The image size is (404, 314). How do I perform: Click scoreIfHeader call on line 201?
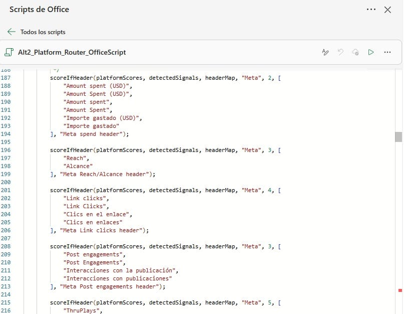click(x=72, y=190)
